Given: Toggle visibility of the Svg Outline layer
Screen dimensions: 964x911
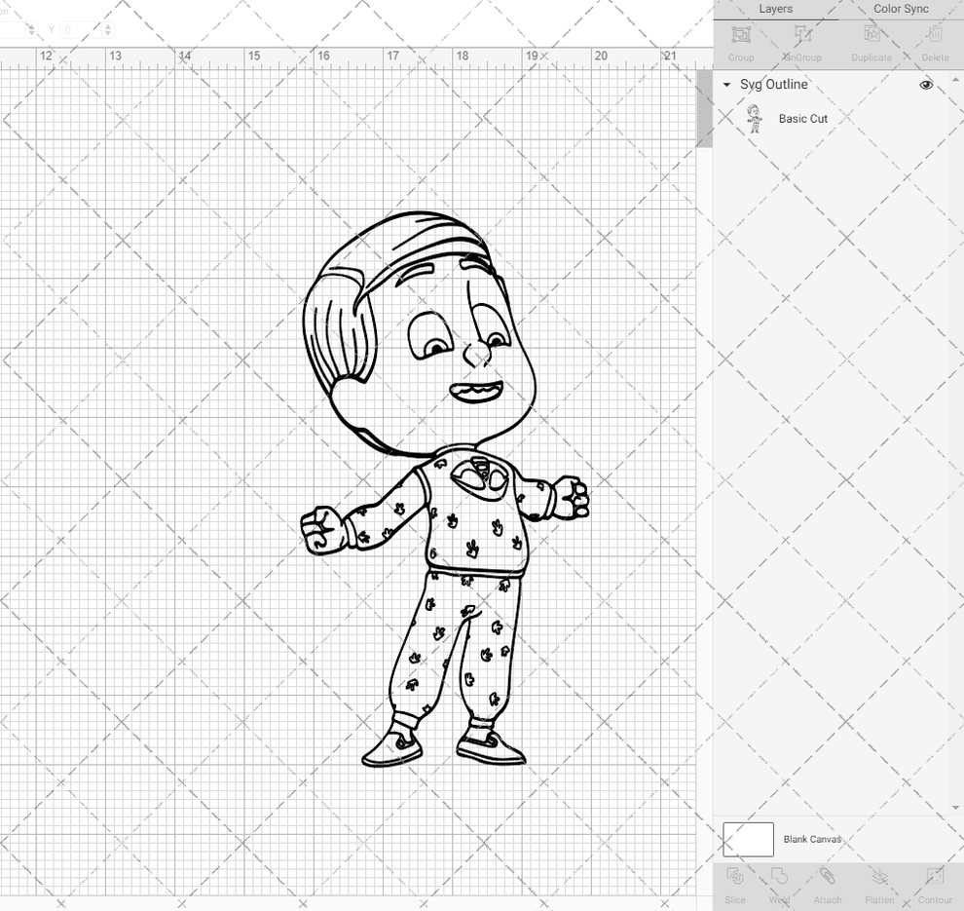Looking at the screenshot, I should pos(926,85).
